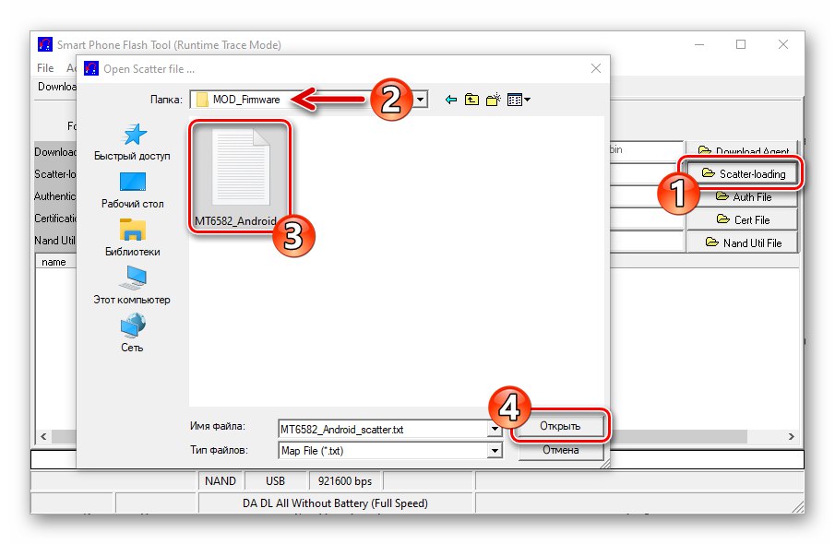Select the MT6582_Android scatter file
The width and height of the screenshot is (835, 544).
tap(240, 176)
